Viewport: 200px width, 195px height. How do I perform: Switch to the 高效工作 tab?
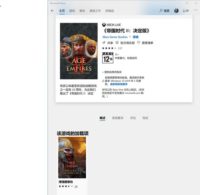coord(95,11)
